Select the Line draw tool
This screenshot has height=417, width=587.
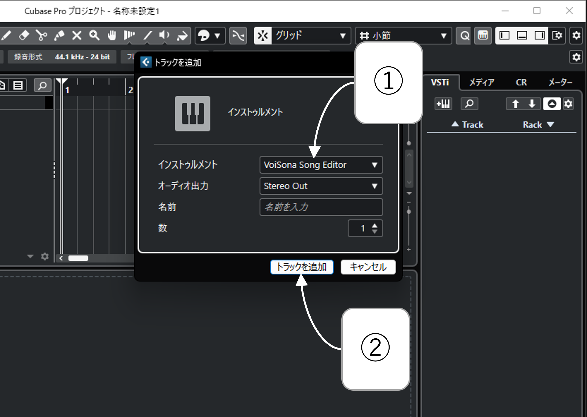(x=148, y=36)
